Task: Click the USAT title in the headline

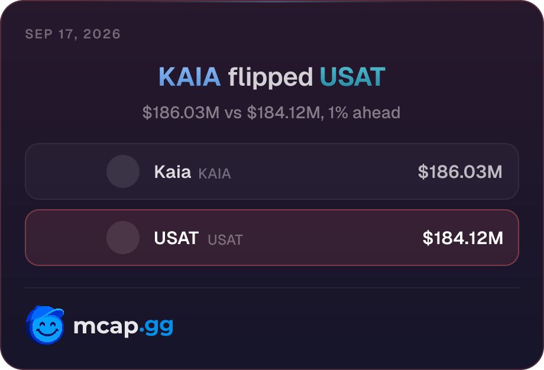Action: (352, 77)
